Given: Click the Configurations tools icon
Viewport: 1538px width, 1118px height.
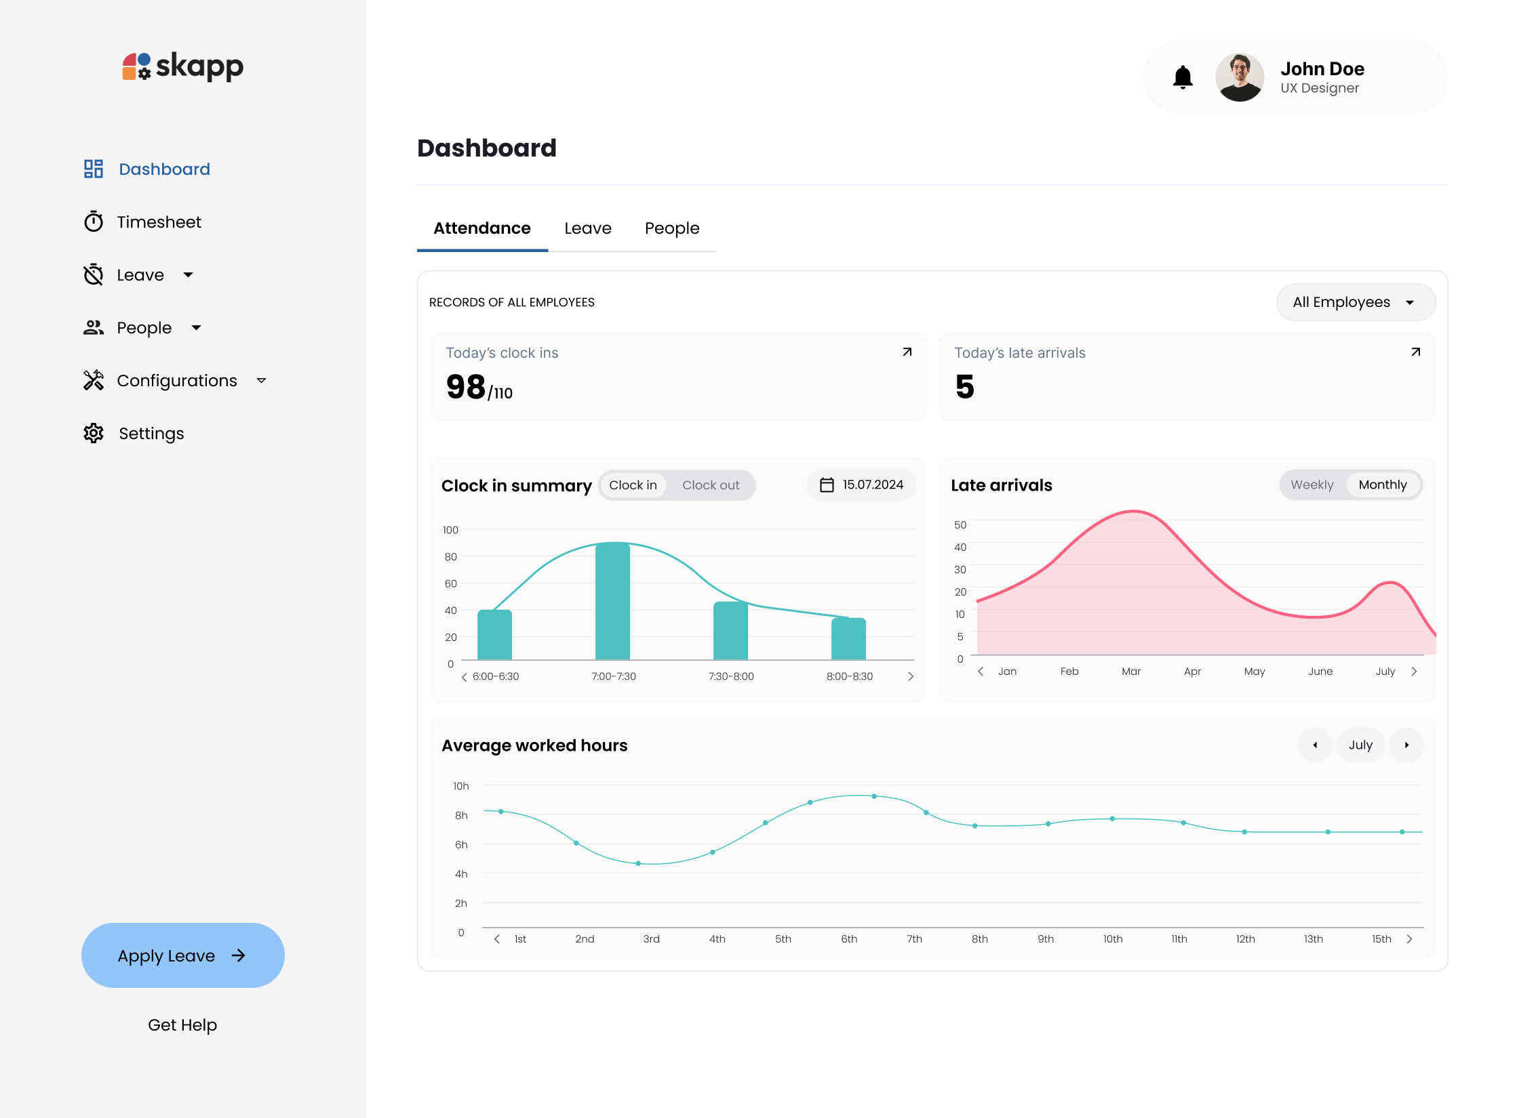Looking at the screenshot, I should pos(94,380).
